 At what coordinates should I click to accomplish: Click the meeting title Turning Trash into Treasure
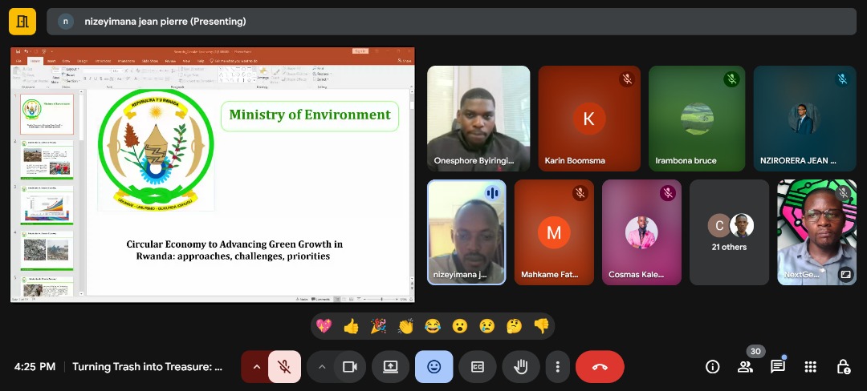click(x=147, y=367)
